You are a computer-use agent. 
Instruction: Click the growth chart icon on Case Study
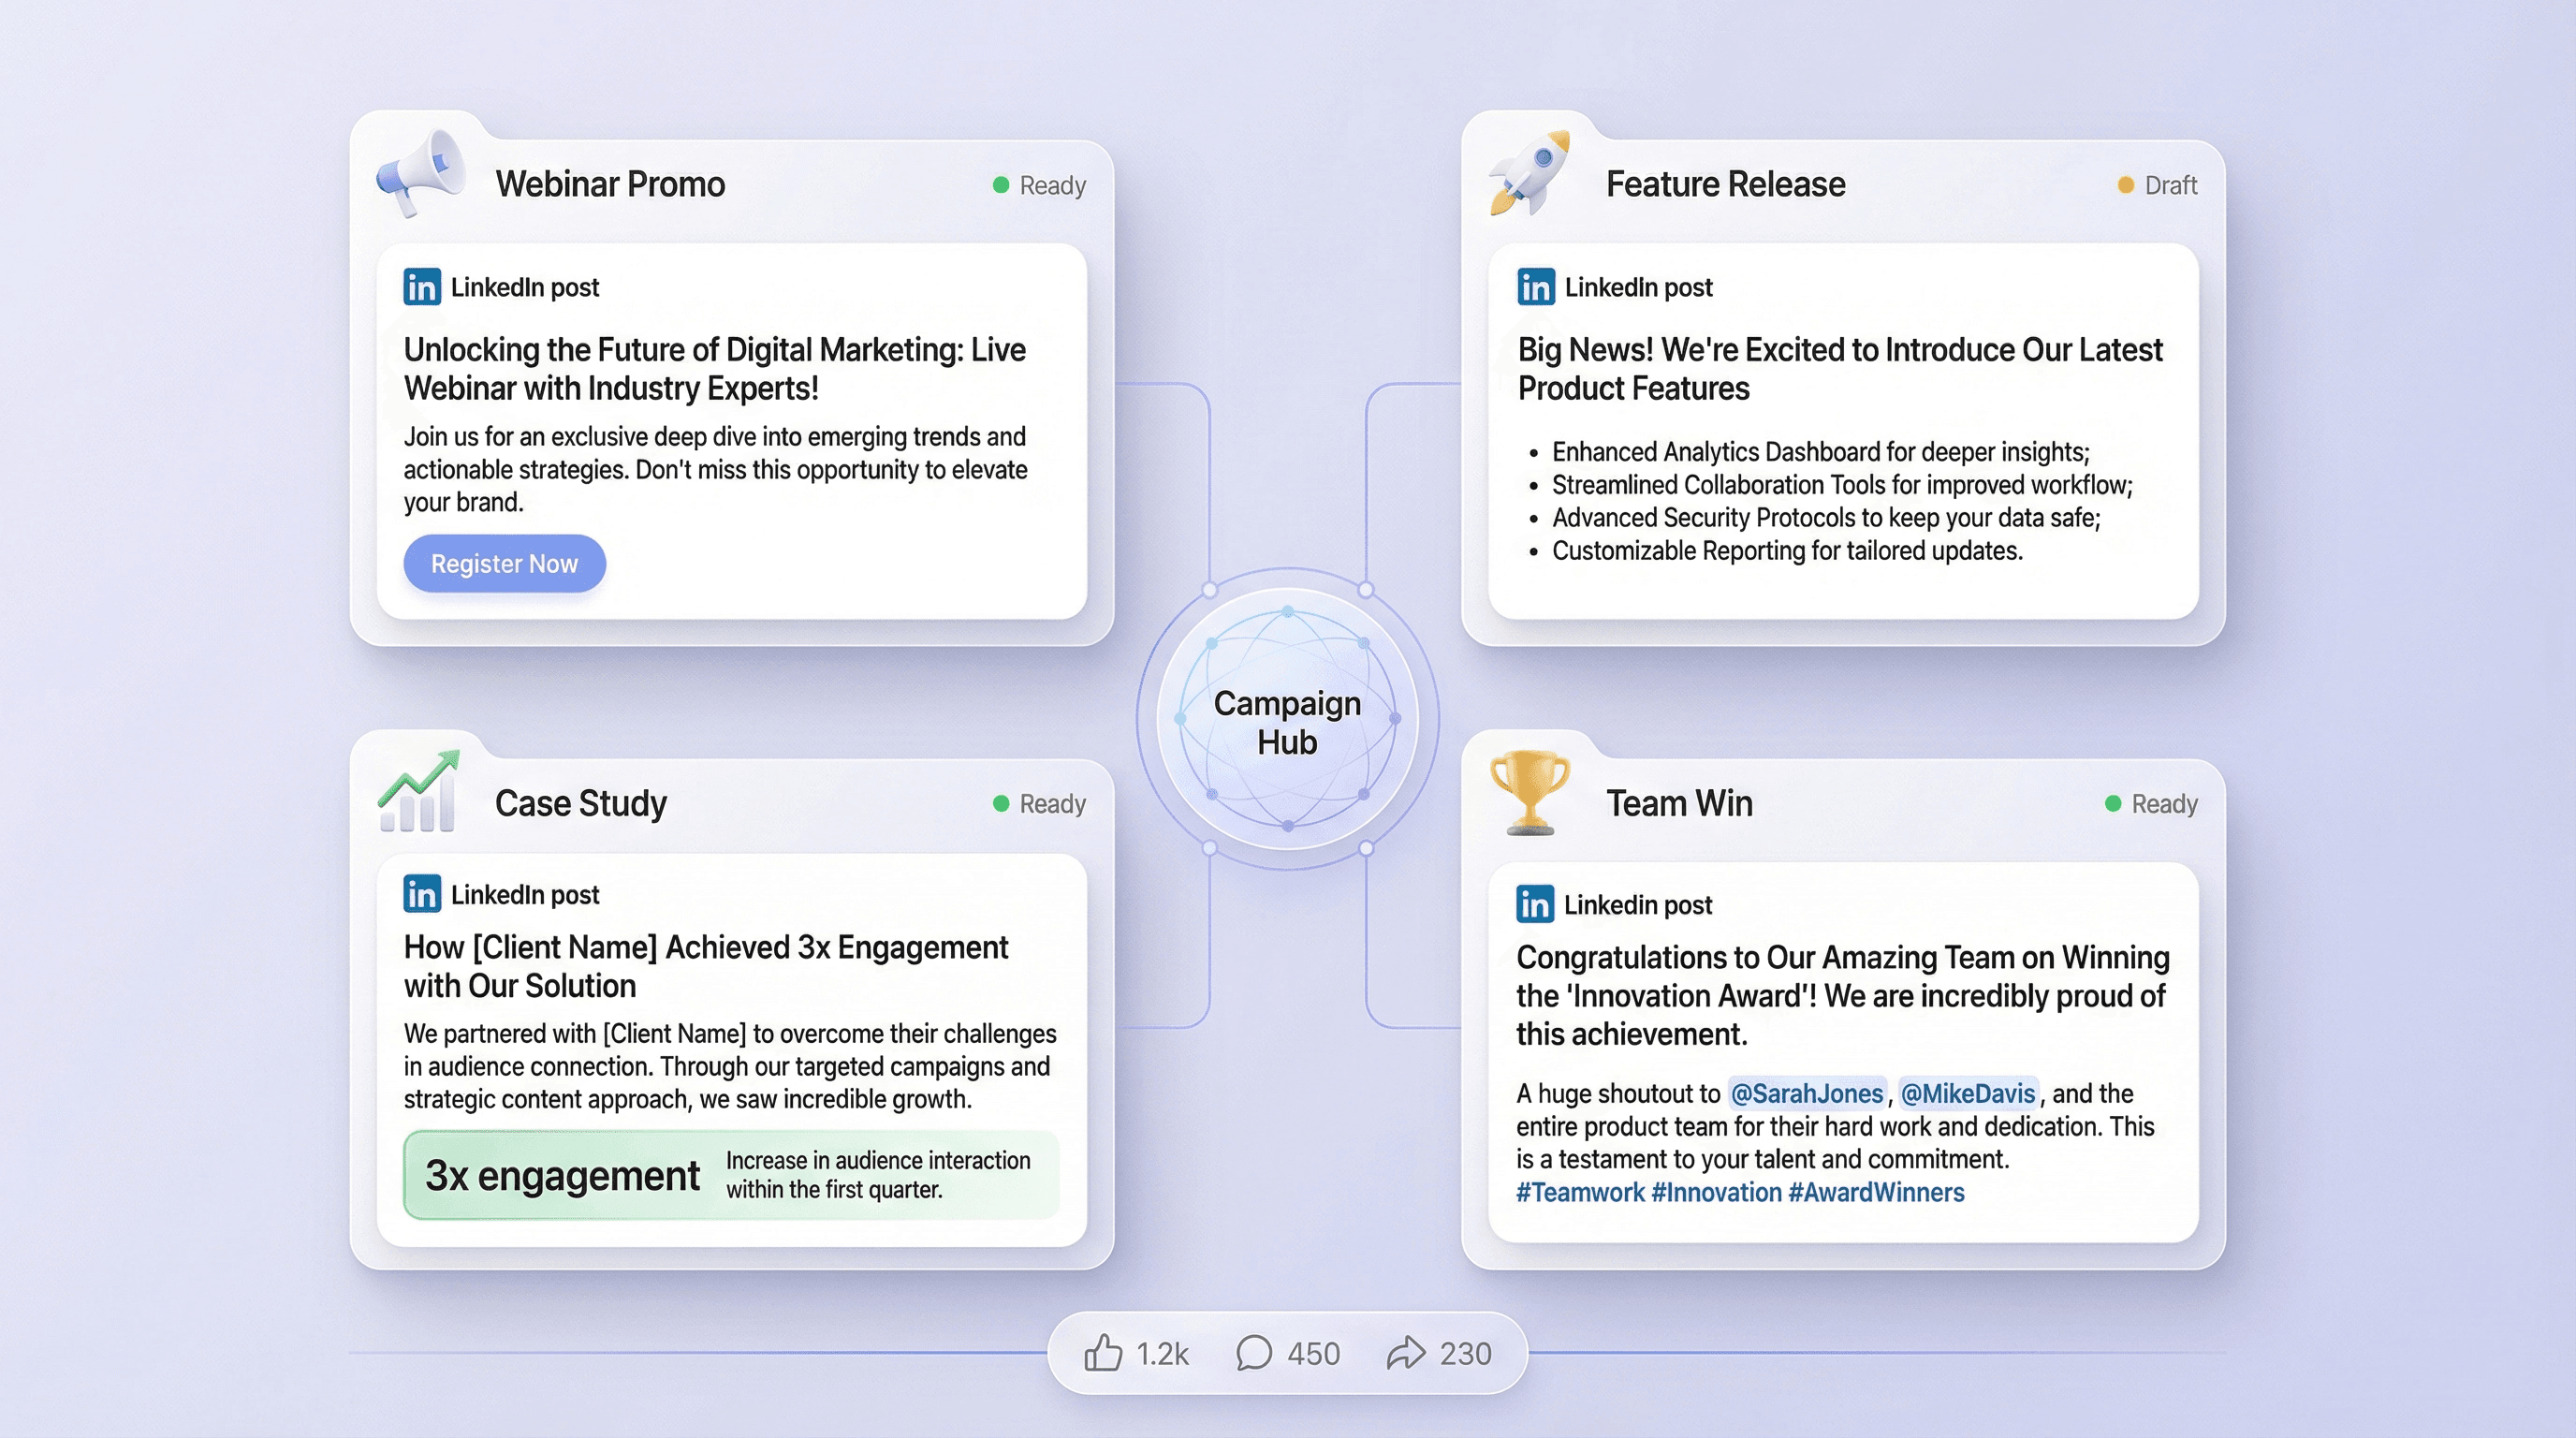420,792
